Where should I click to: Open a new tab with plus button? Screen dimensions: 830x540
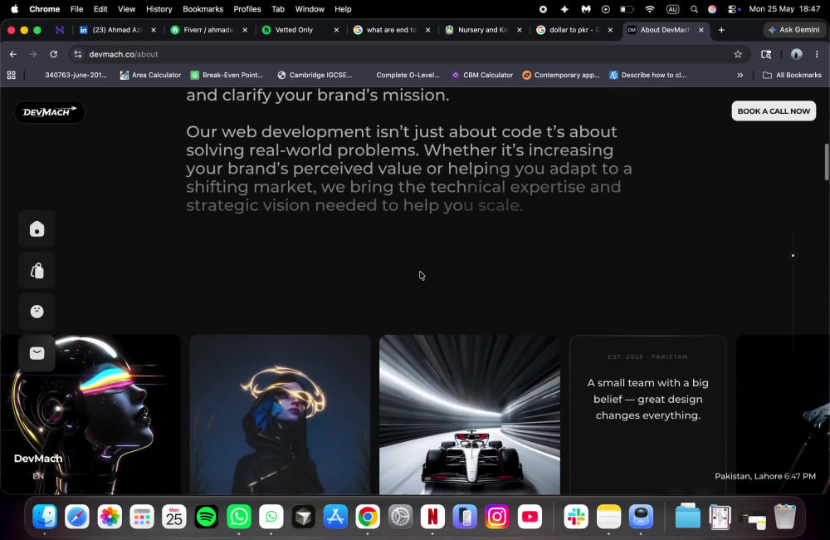point(721,30)
